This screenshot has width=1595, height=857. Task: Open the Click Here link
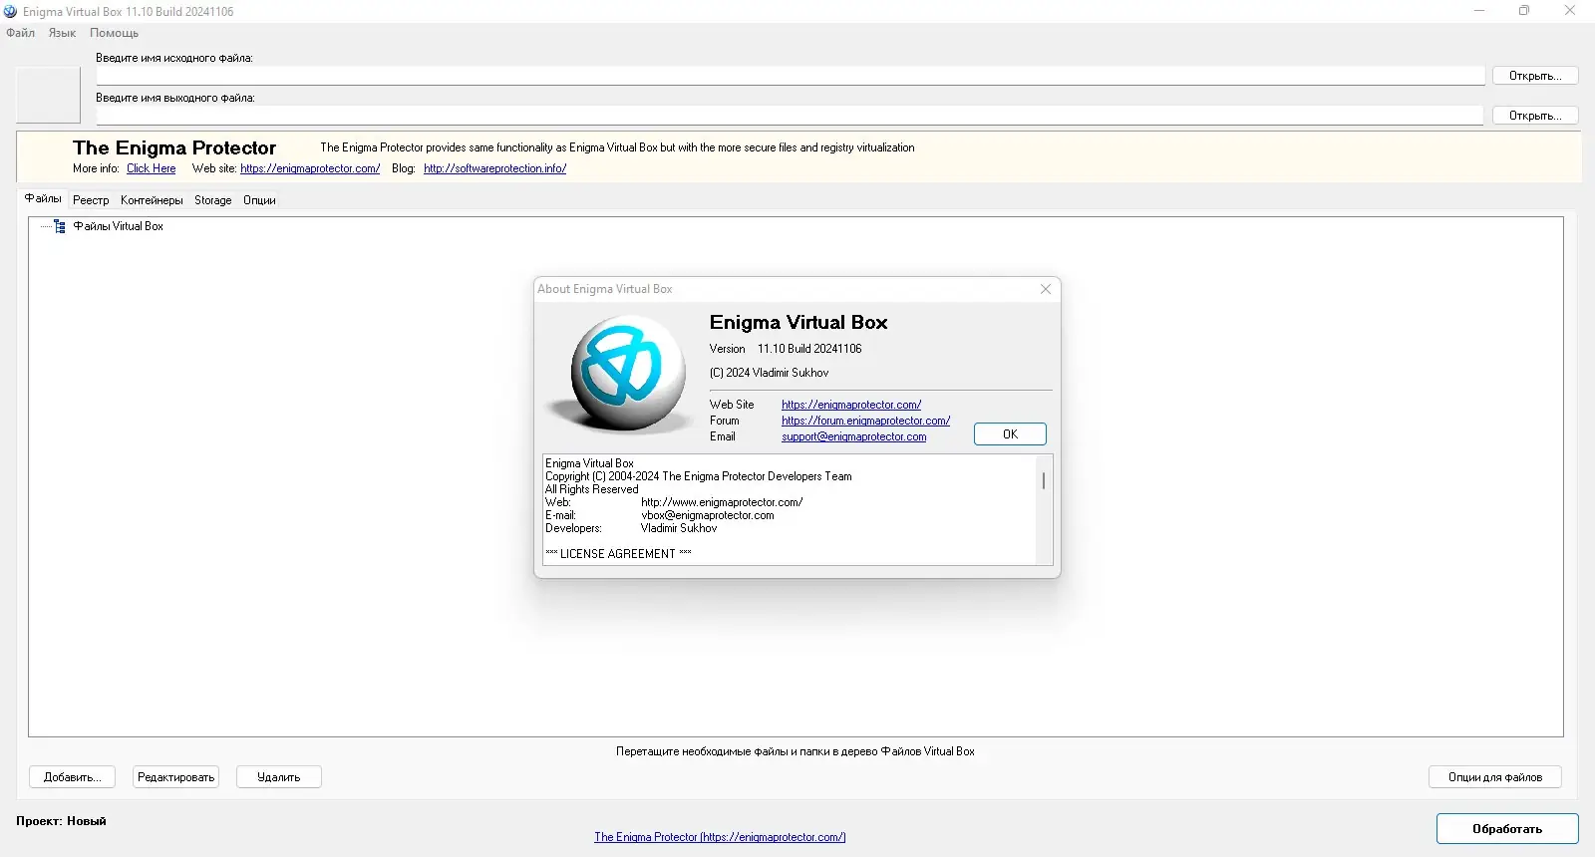151,168
